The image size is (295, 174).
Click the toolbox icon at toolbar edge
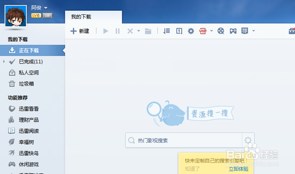click(292, 31)
